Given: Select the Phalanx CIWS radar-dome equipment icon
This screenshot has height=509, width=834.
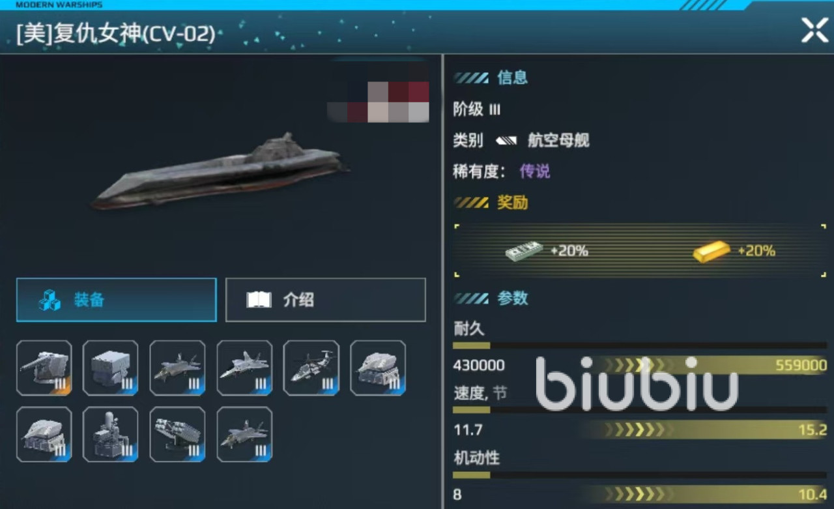Looking at the screenshot, I should tap(111, 434).
